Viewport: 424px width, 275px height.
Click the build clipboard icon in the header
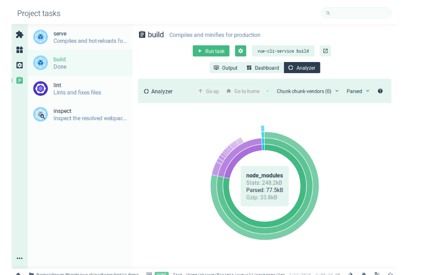click(x=142, y=35)
